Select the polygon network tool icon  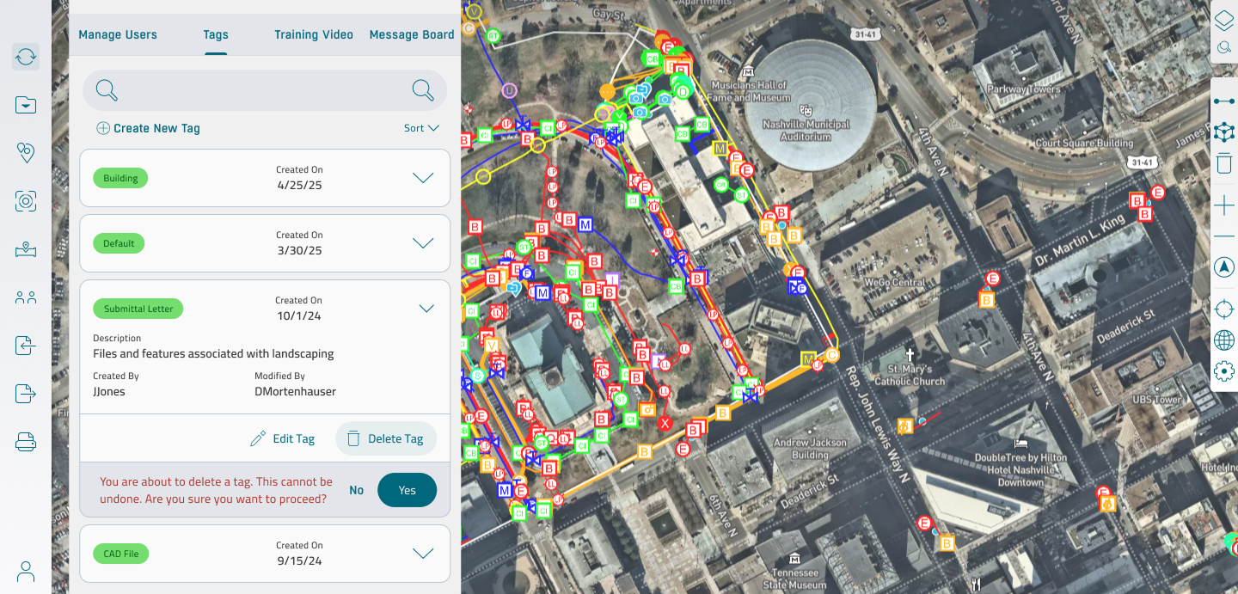tap(1224, 132)
